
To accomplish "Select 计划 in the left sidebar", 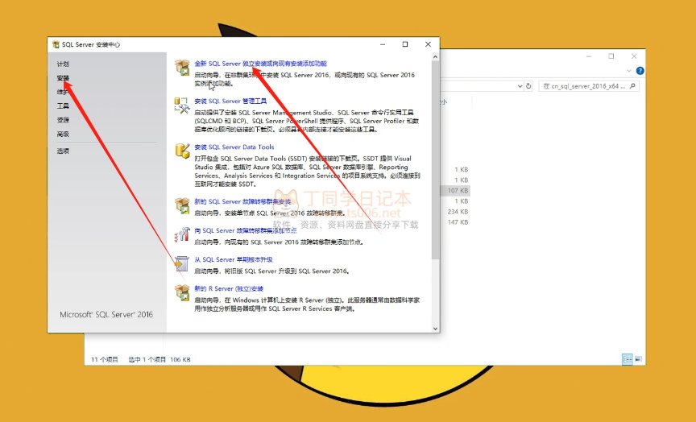I will coord(63,64).
